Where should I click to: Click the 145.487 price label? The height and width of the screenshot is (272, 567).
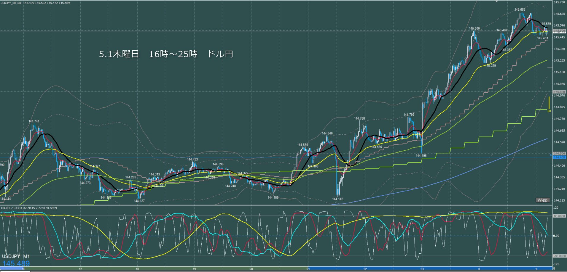(x=502, y=30)
